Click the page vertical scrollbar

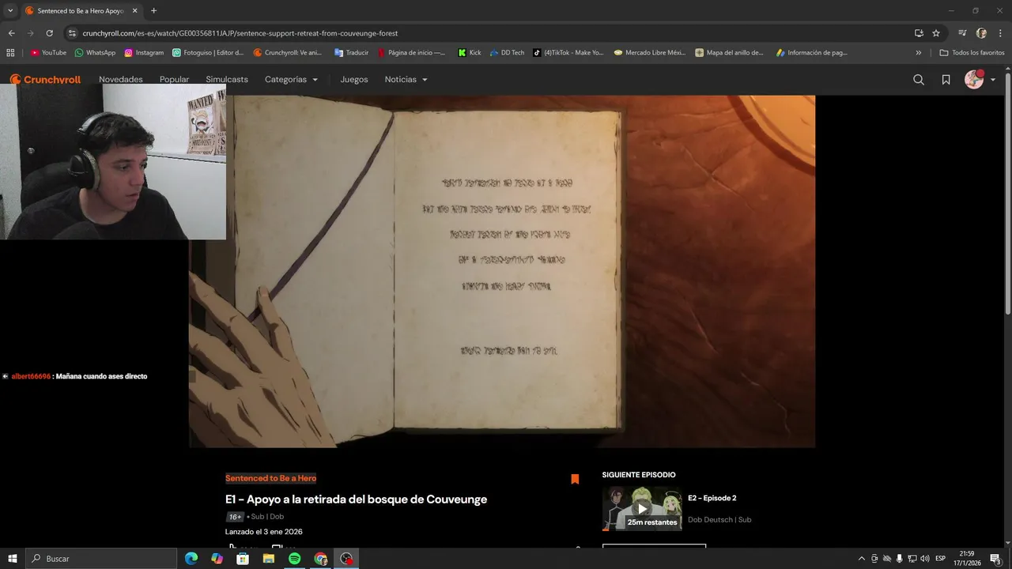coord(1007,194)
